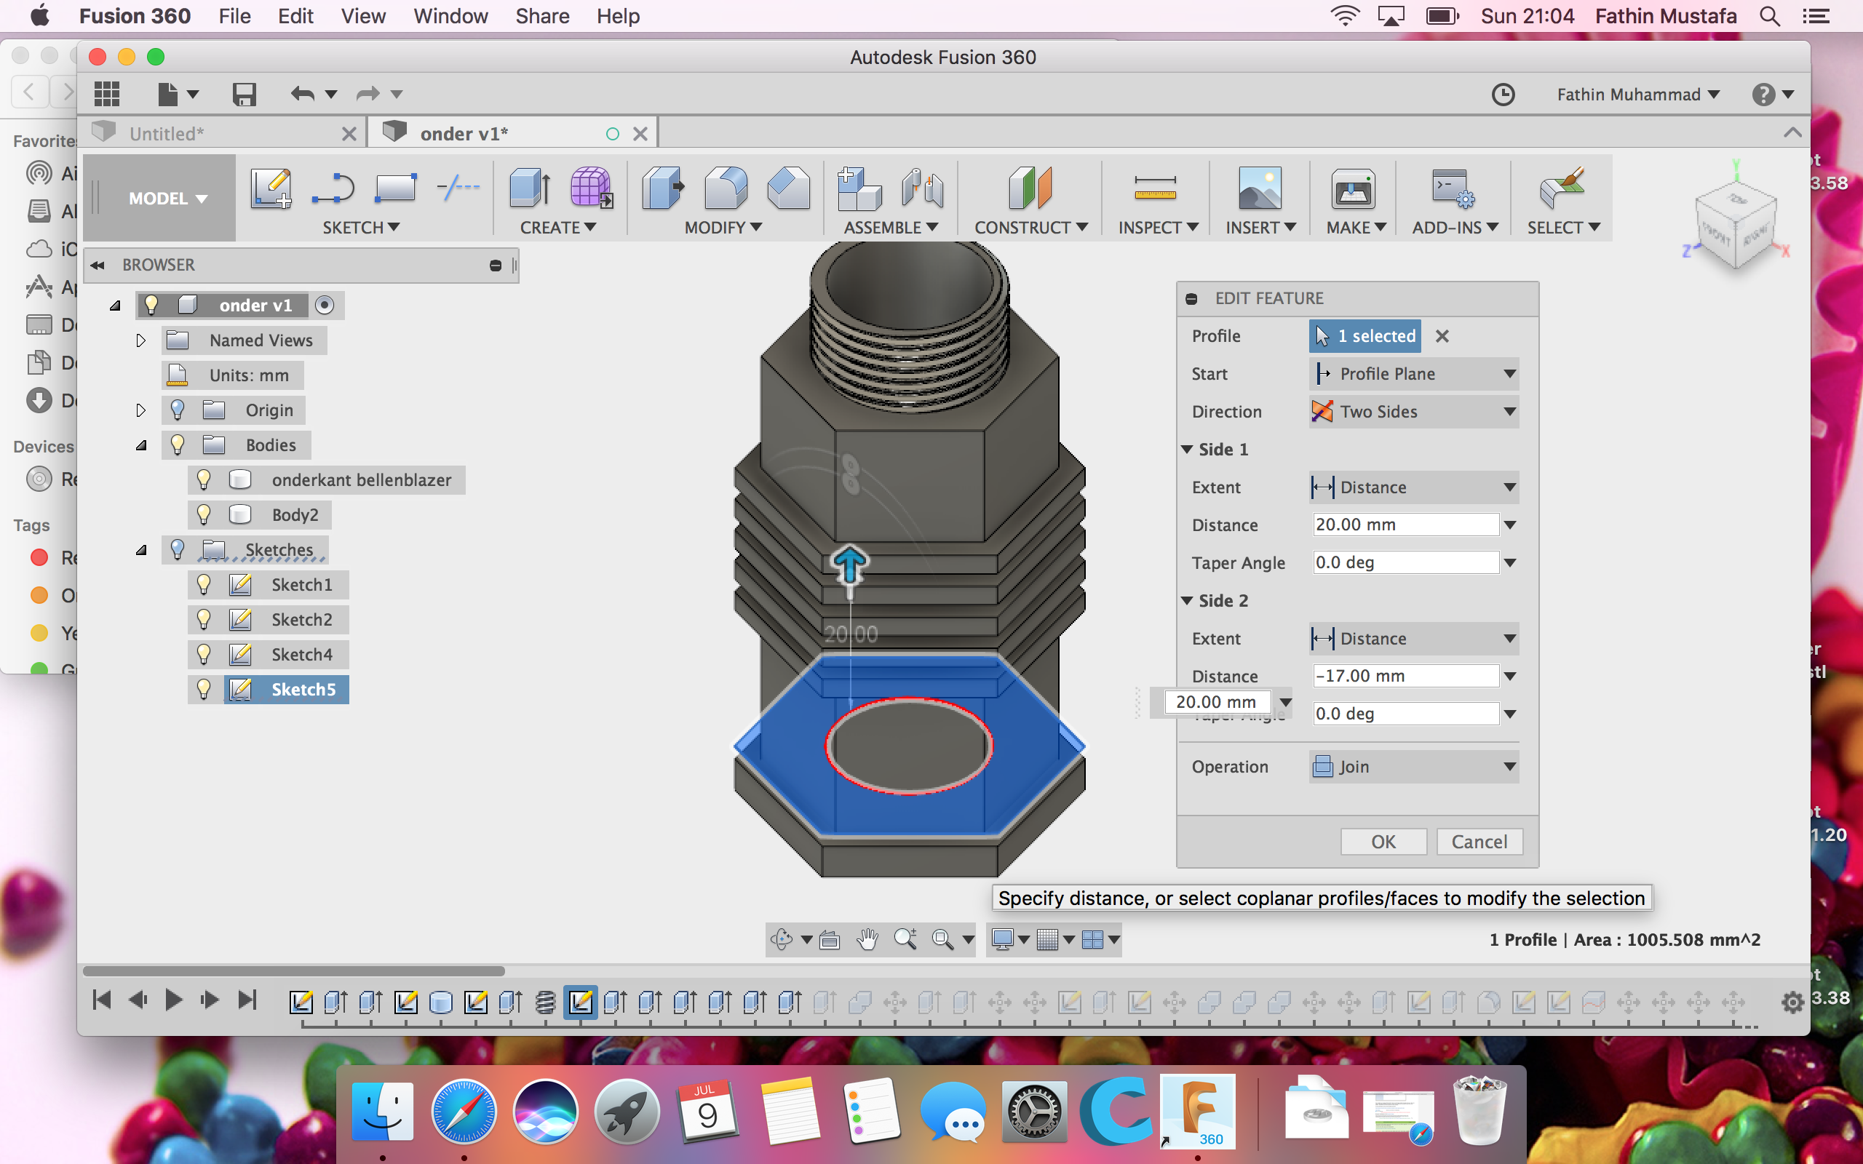
Task: Toggle visibility bulb of Sketch5
Action: [x=204, y=689]
